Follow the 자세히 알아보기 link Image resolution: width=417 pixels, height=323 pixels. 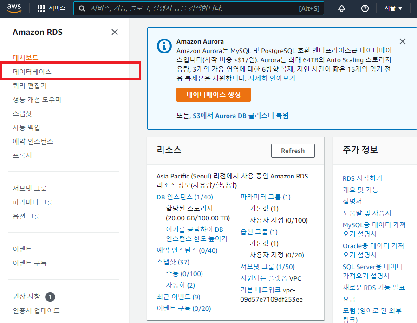(x=272, y=78)
